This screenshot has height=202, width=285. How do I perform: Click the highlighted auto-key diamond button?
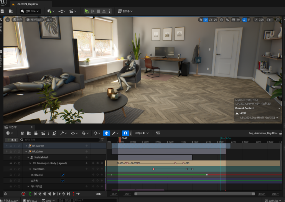107,133
